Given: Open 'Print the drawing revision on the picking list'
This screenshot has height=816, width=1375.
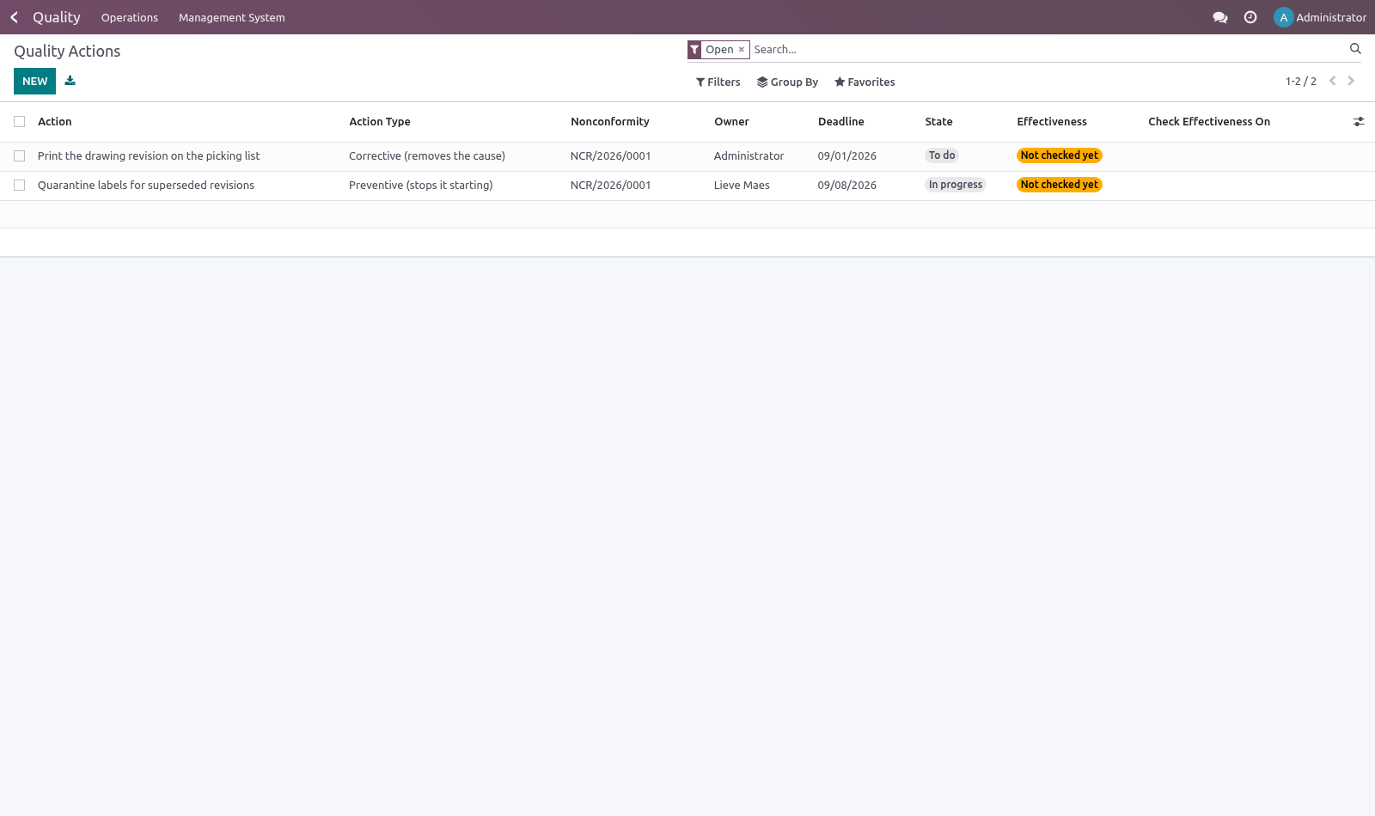Looking at the screenshot, I should [x=149, y=156].
